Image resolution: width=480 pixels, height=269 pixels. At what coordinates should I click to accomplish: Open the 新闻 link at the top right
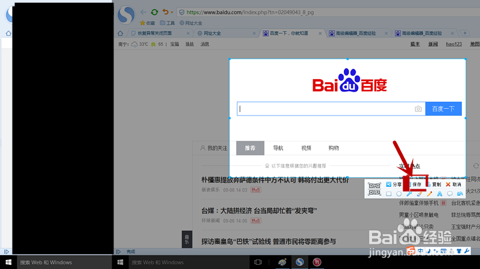coord(433,44)
